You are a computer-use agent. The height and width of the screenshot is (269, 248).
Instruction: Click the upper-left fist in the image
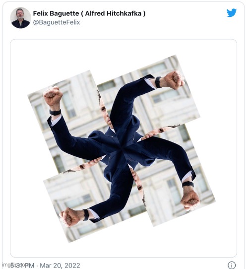(53, 96)
